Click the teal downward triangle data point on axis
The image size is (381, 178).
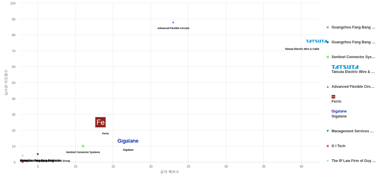point(53,162)
